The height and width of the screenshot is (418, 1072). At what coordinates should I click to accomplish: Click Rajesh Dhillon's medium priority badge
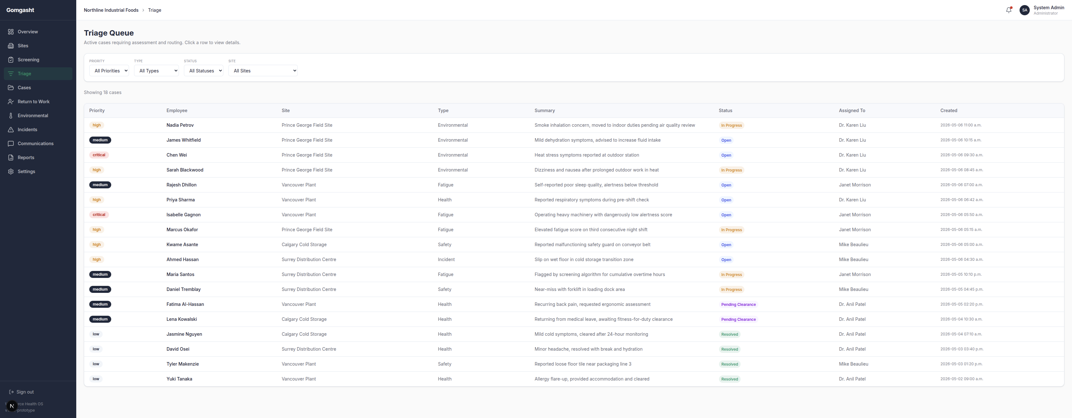100,185
